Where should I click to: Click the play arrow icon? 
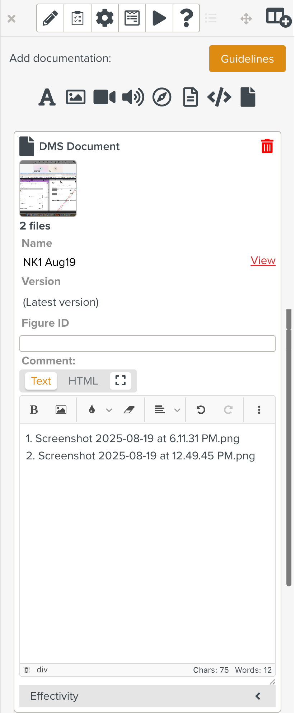point(159,18)
